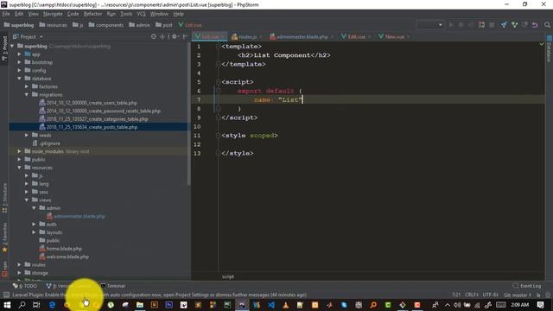Toggle the code fold at style line 11
Image resolution: width=553 pixels, height=311 pixels.
(x=218, y=136)
